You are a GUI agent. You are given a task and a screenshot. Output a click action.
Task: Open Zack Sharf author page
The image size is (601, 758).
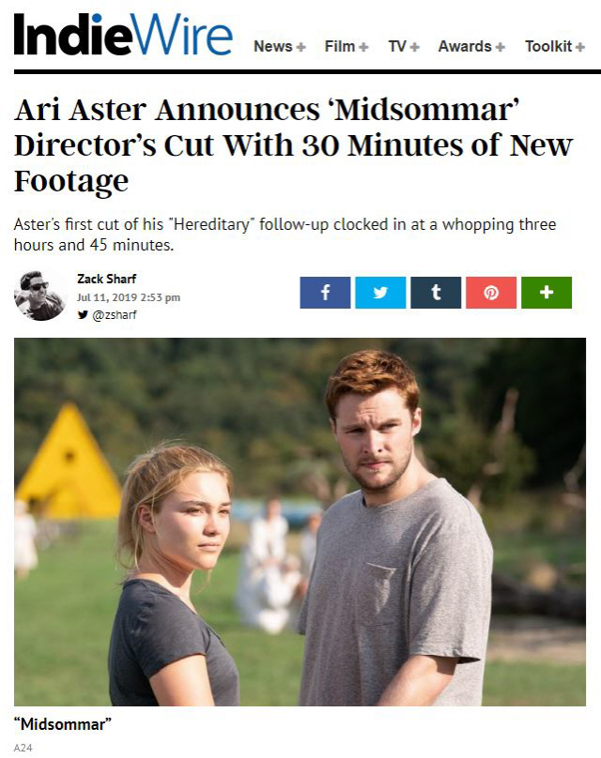pyautogui.click(x=106, y=279)
